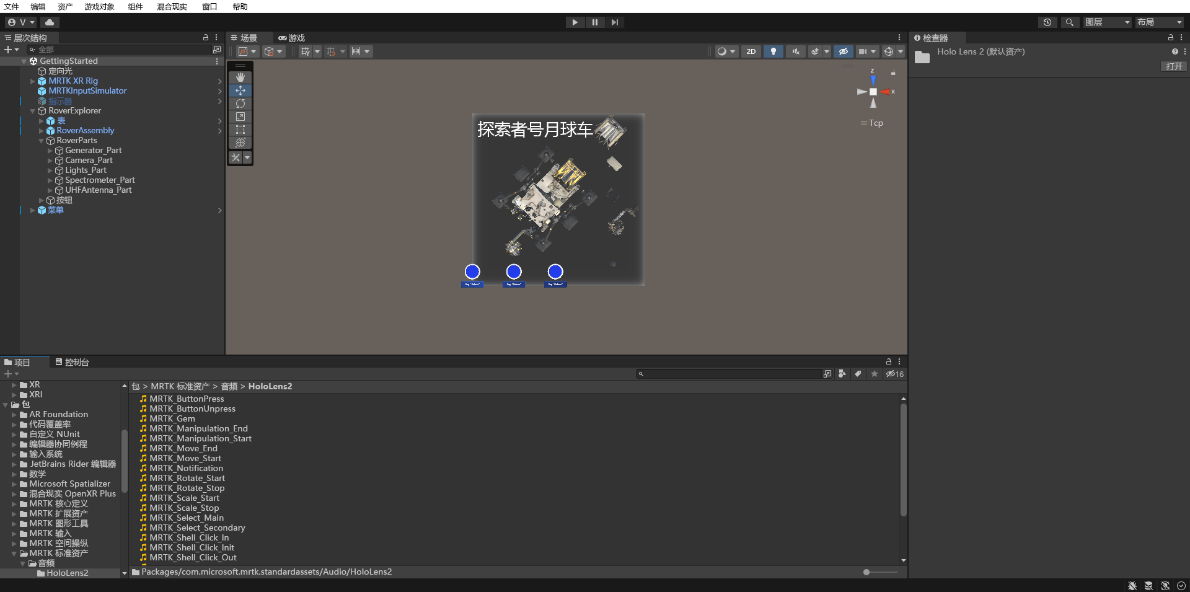Screen dimensions: 1190x592
Task: Select the Rotate tool
Action: 240,104
